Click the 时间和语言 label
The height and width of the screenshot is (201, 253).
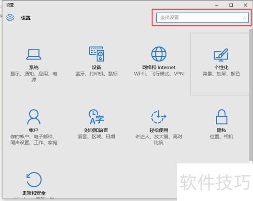pos(96,130)
